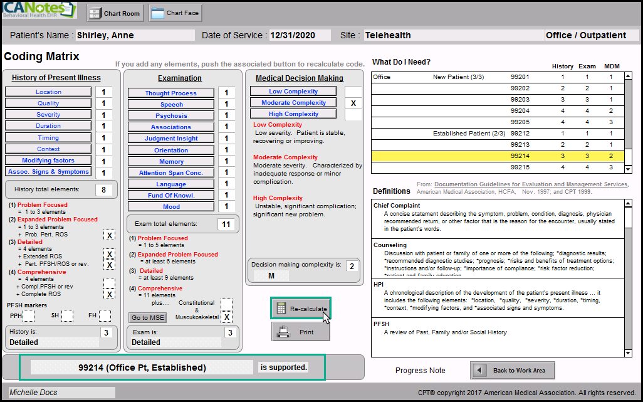This screenshot has height=402, width=643.
Task: Click the Severity history element
Action: point(48,115)
